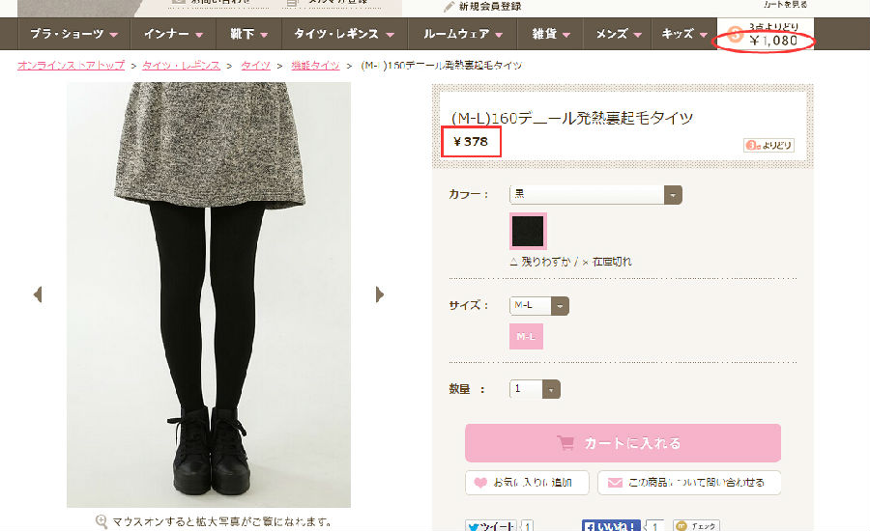Image resolution: width=870 pixels, height=531 pixels.
Task: Click the main tights product photo
Action: coord(209,294)
